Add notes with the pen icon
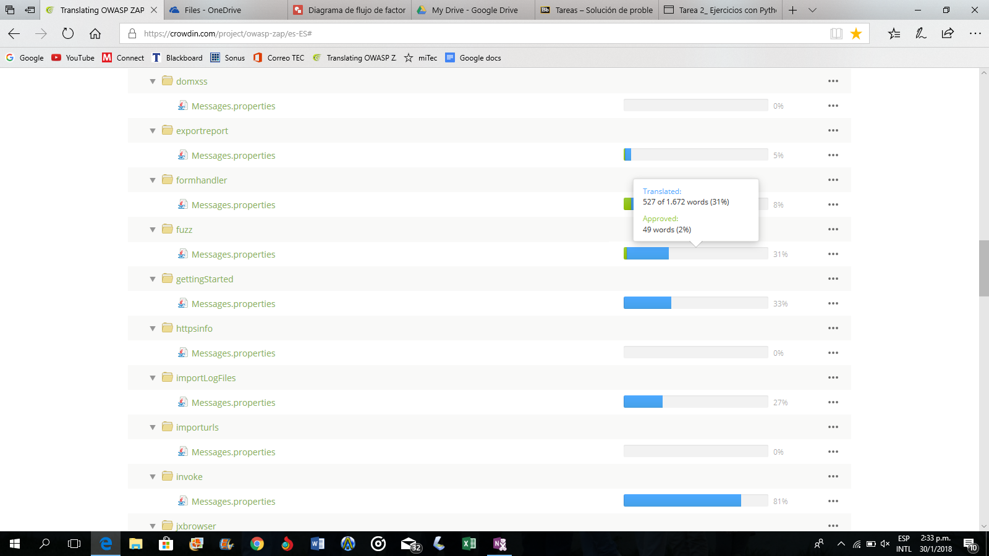 pyautogui.click(x=921, y=33)
